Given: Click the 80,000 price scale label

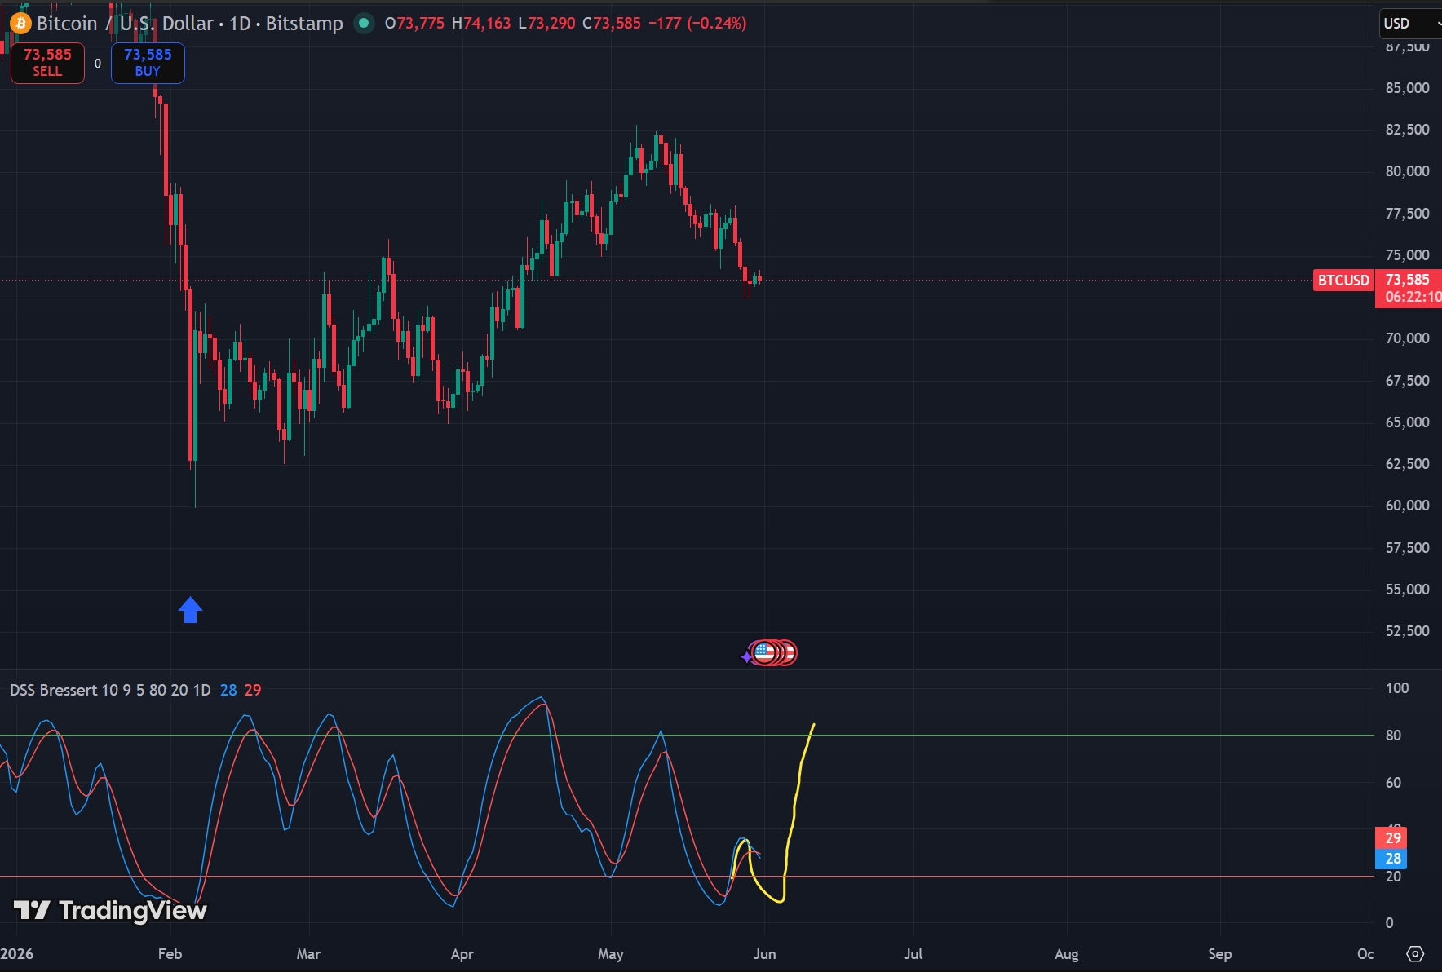Looking at the screenshot, I should [1408, 171].
